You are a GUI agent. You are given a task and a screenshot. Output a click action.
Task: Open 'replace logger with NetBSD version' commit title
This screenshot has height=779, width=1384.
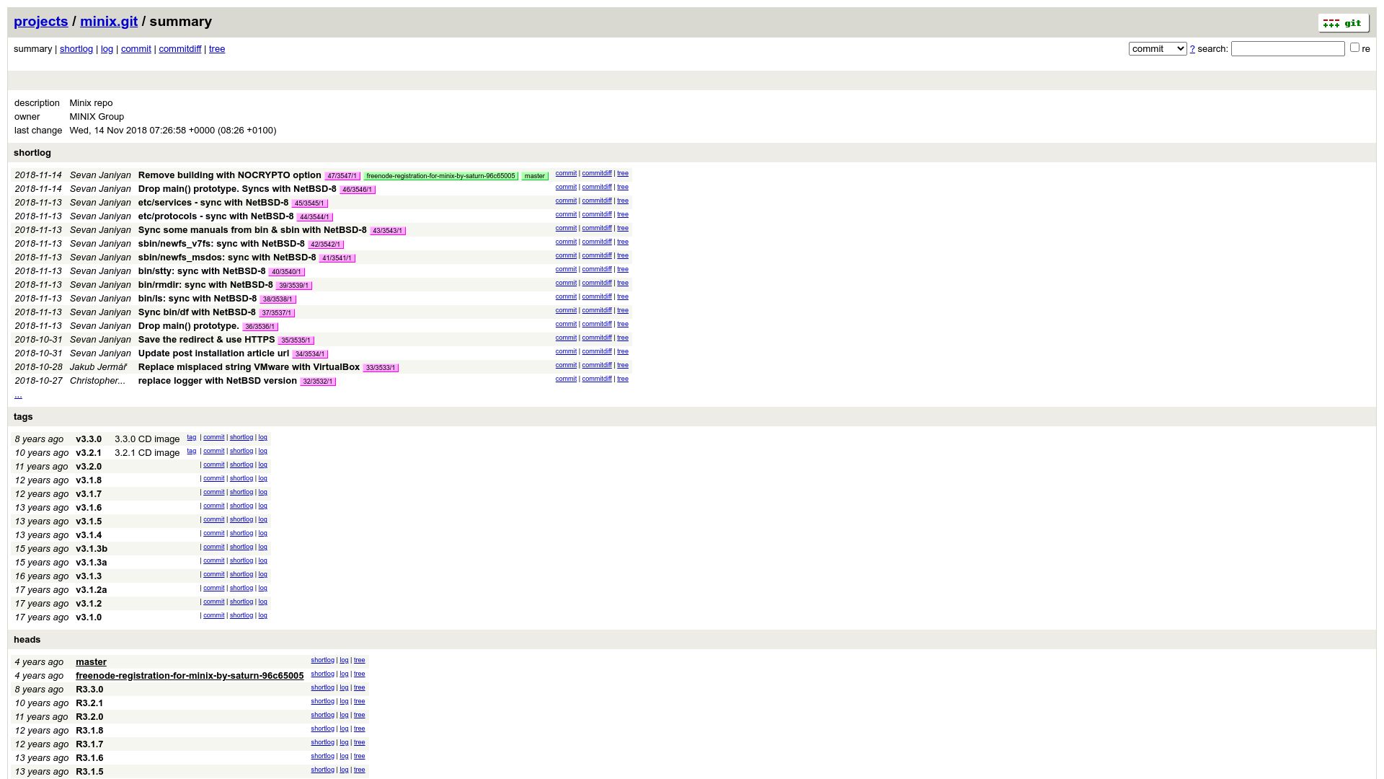pos(218,381)
